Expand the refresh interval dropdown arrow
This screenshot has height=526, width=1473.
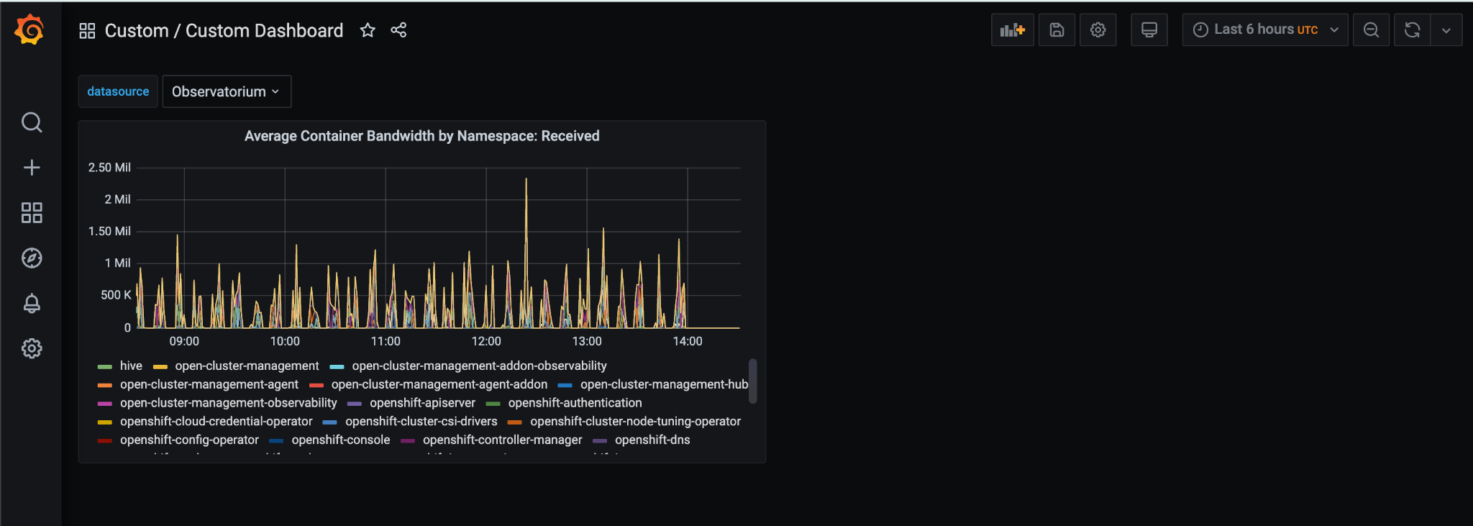(x=1446, y=30)
